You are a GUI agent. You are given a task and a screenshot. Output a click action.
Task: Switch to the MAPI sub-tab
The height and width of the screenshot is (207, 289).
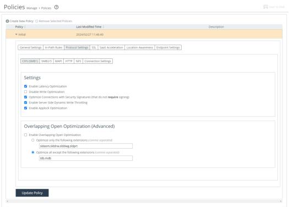pos(58,61)
